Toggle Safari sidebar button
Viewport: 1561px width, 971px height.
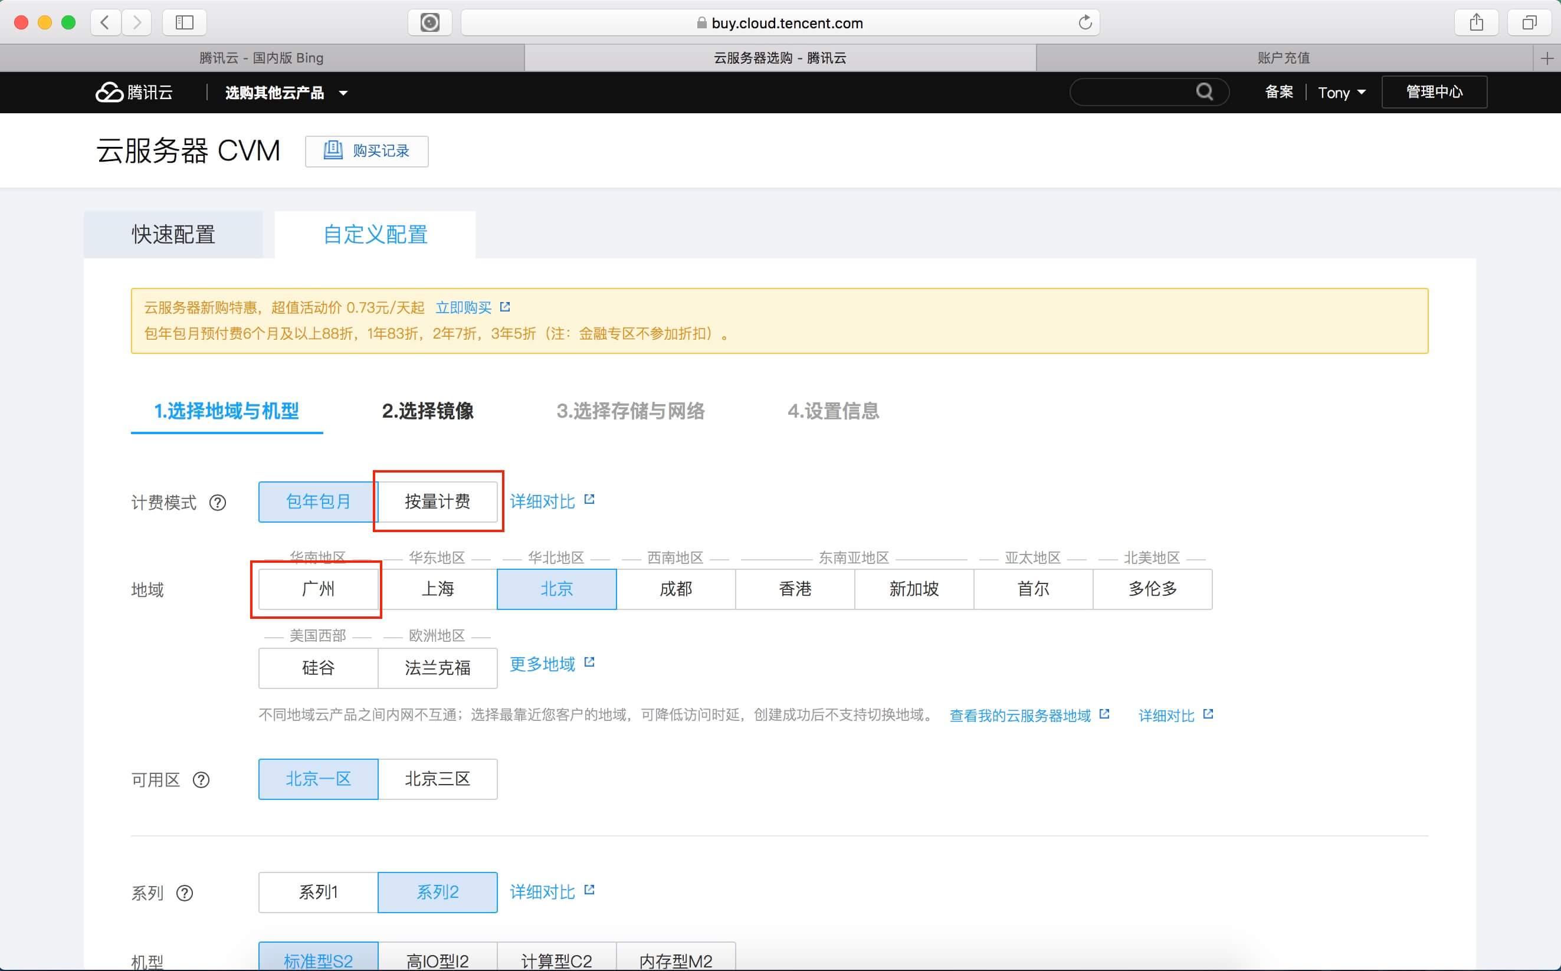coord(184,22)
